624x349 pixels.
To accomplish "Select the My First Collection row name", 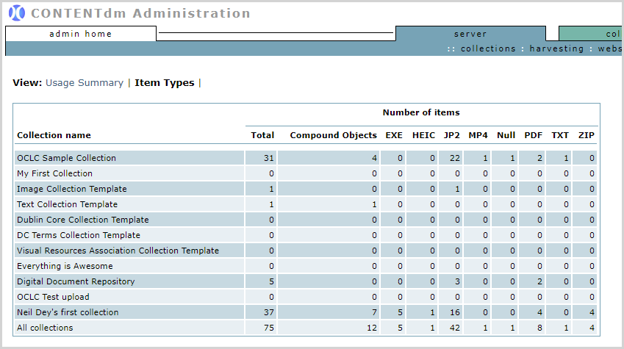I will coord(54,173).
